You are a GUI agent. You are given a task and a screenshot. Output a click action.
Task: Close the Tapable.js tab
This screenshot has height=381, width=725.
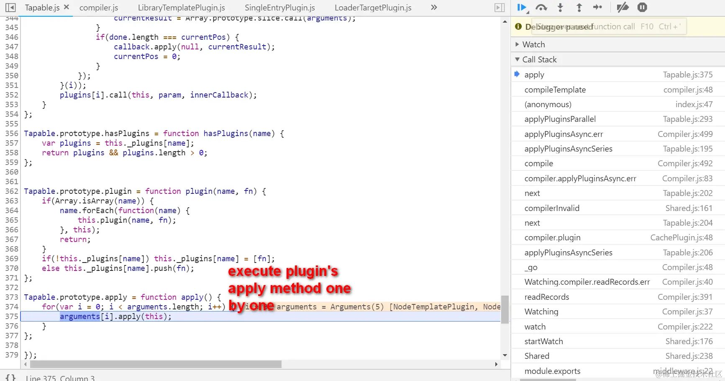pos(67,8)
